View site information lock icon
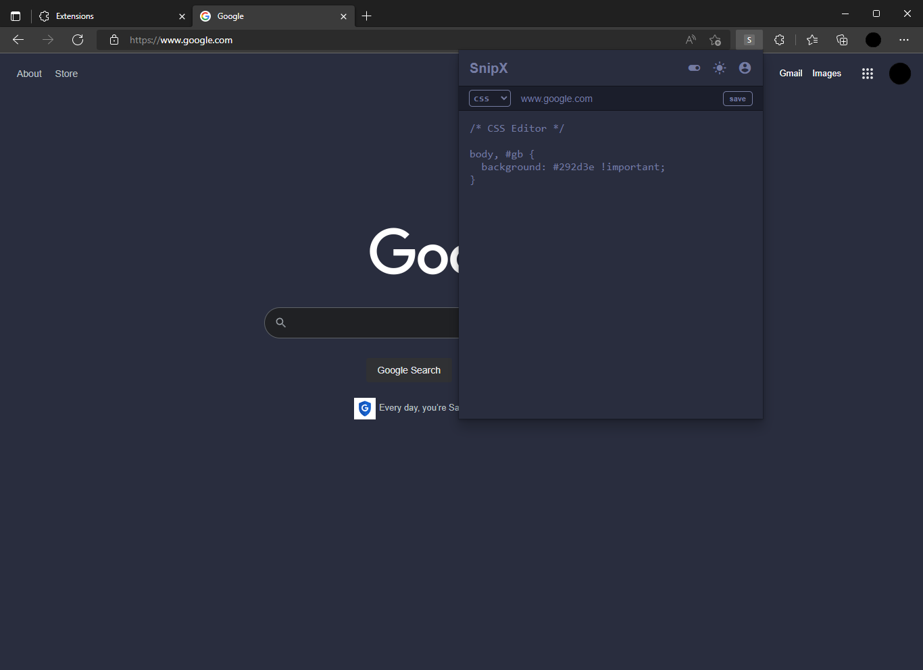923x670 pixels. [x=114, y=40]
